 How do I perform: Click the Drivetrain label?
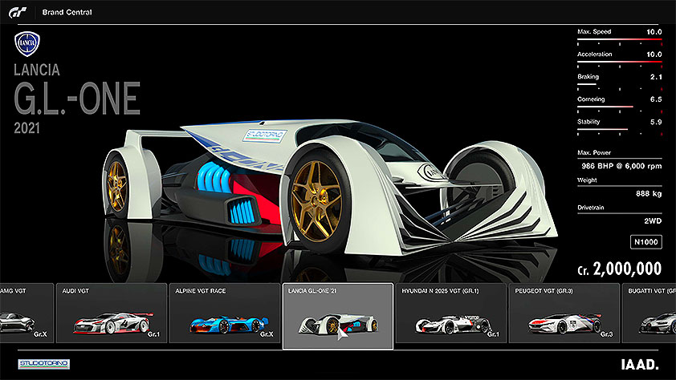tap(591, 208)
